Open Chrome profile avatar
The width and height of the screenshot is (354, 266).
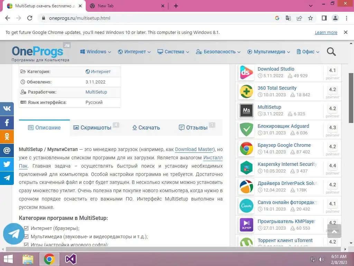pos(335,18)
